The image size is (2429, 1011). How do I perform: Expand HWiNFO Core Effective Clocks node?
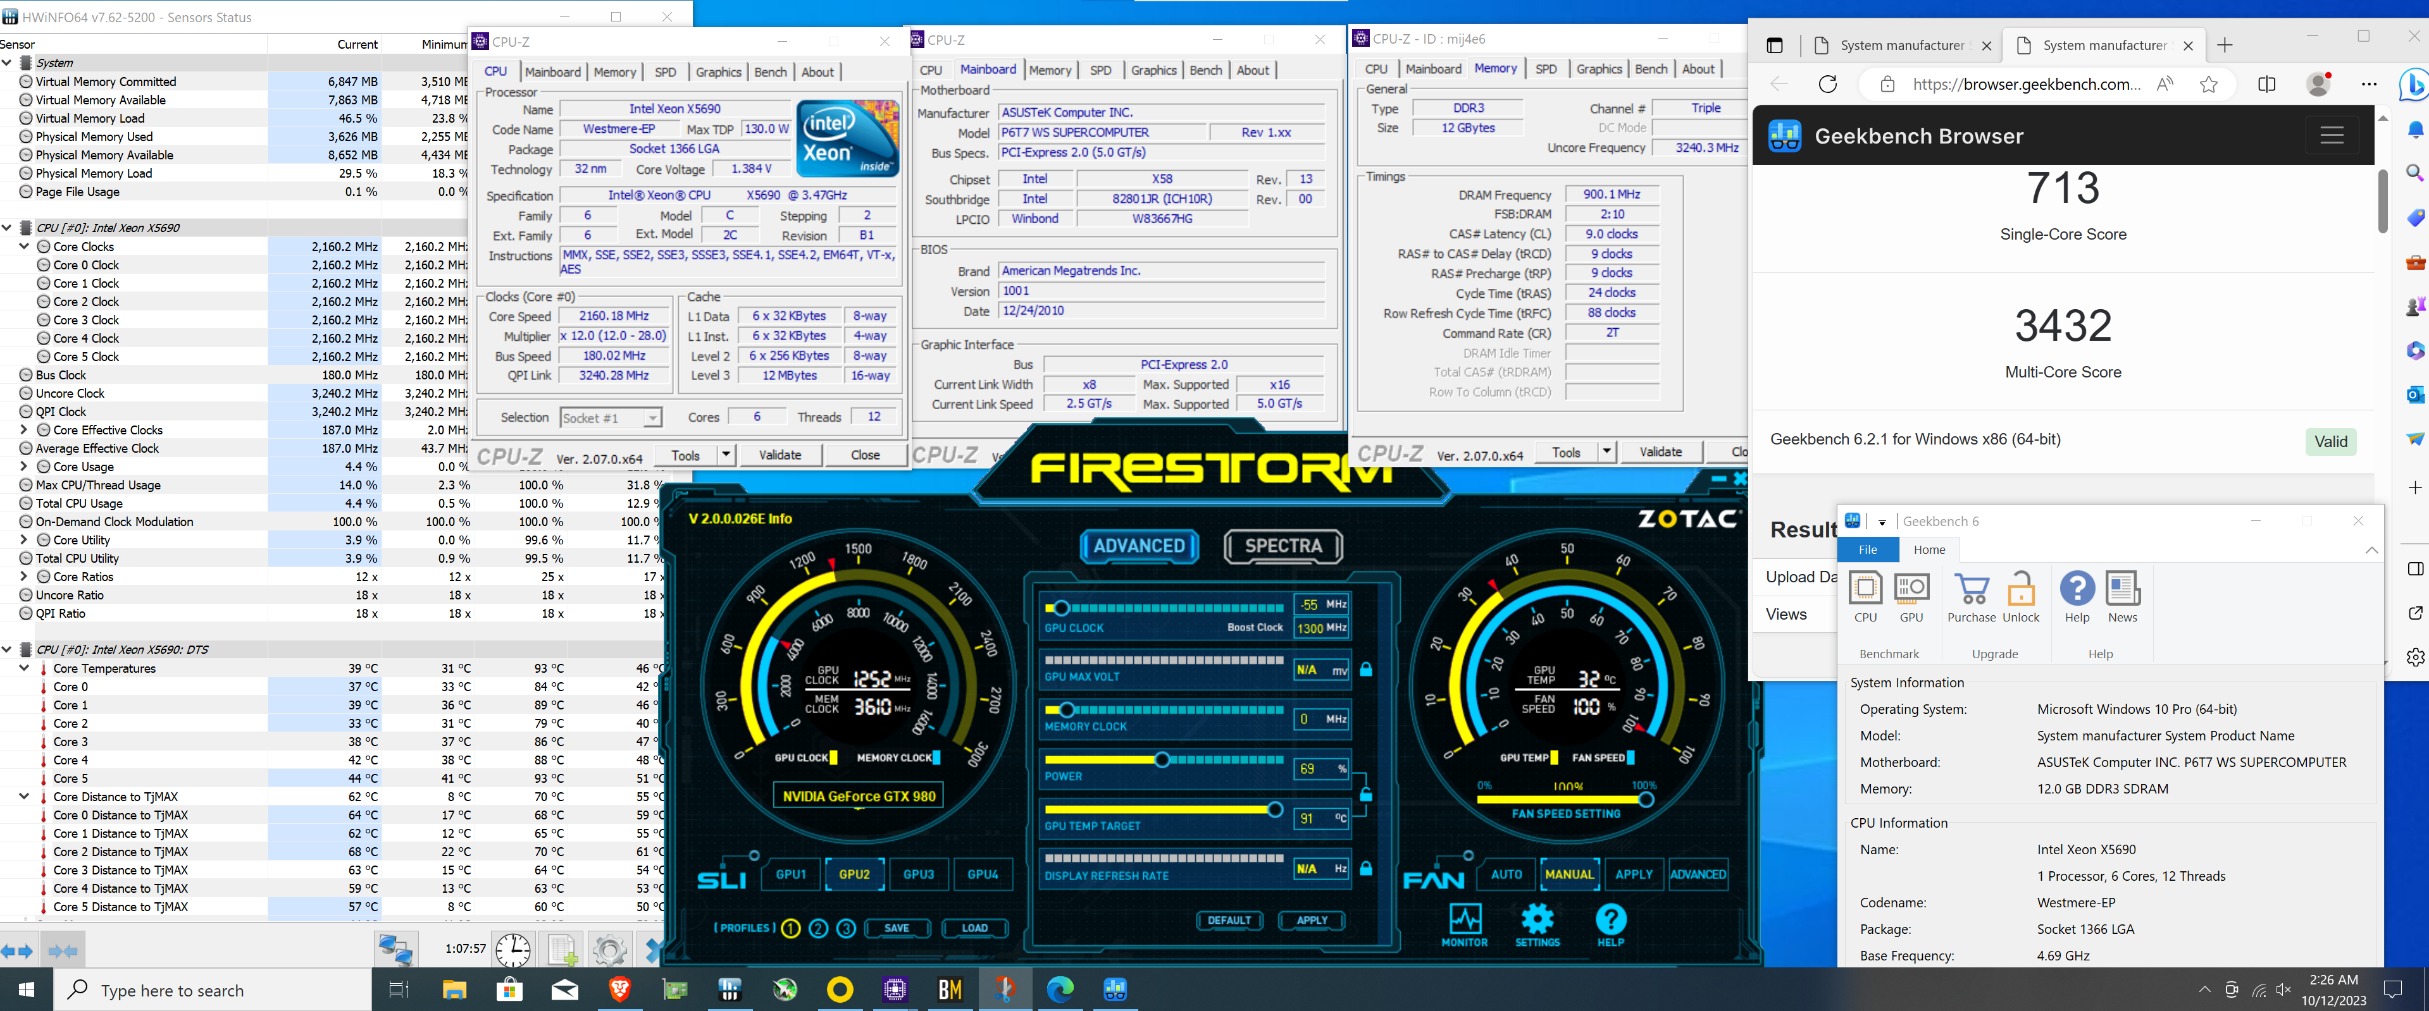(25, 430)
